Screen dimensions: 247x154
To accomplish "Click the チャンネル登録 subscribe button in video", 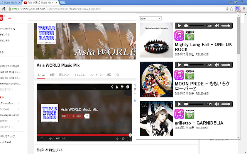I will (72, 116).
